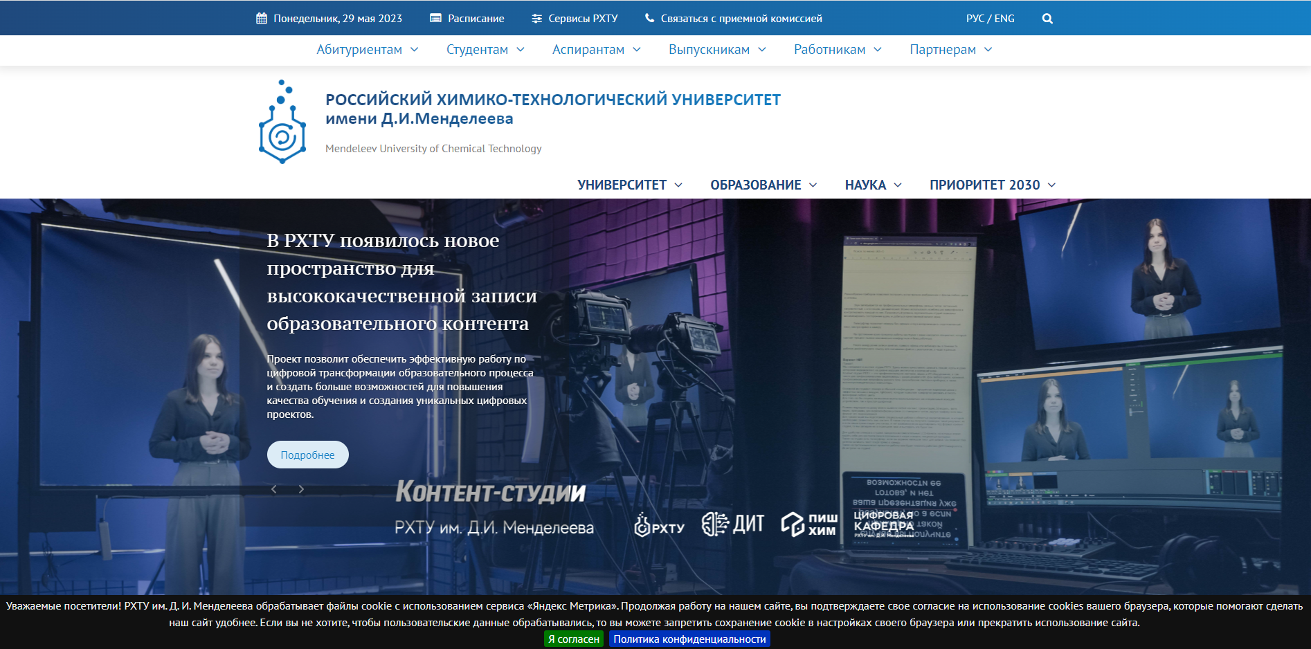This screenshot has width=1311, height=649.
Task: Click the phone icon for admissions contact
Action: point(649,19)
